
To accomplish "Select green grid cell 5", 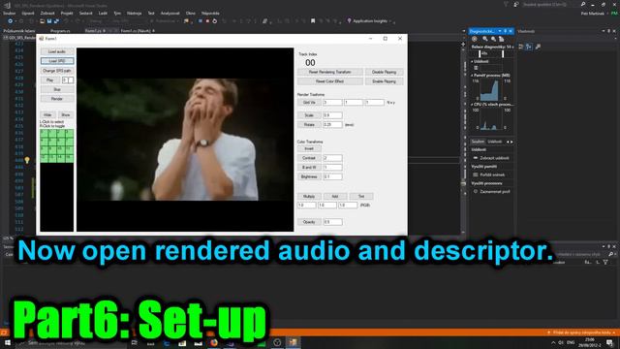I will coord(52,142).
